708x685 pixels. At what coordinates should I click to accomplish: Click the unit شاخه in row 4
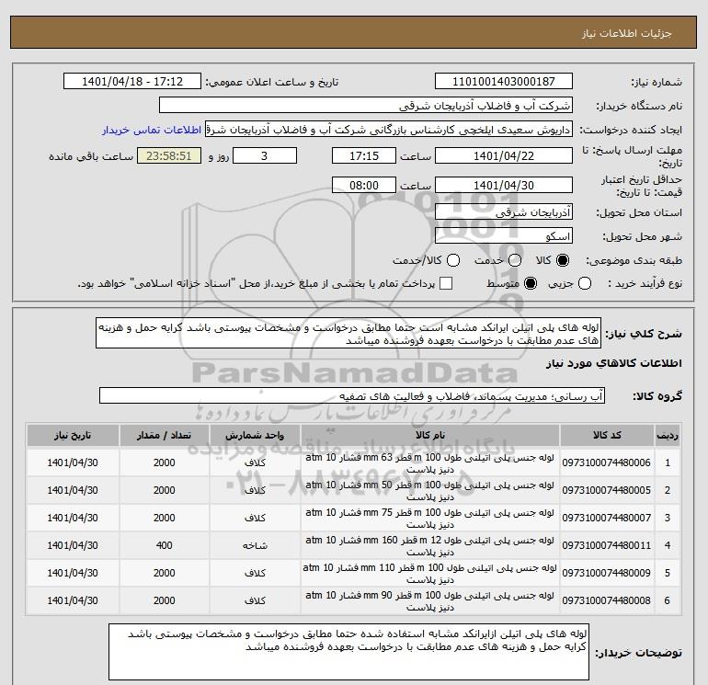pos(255,545)
